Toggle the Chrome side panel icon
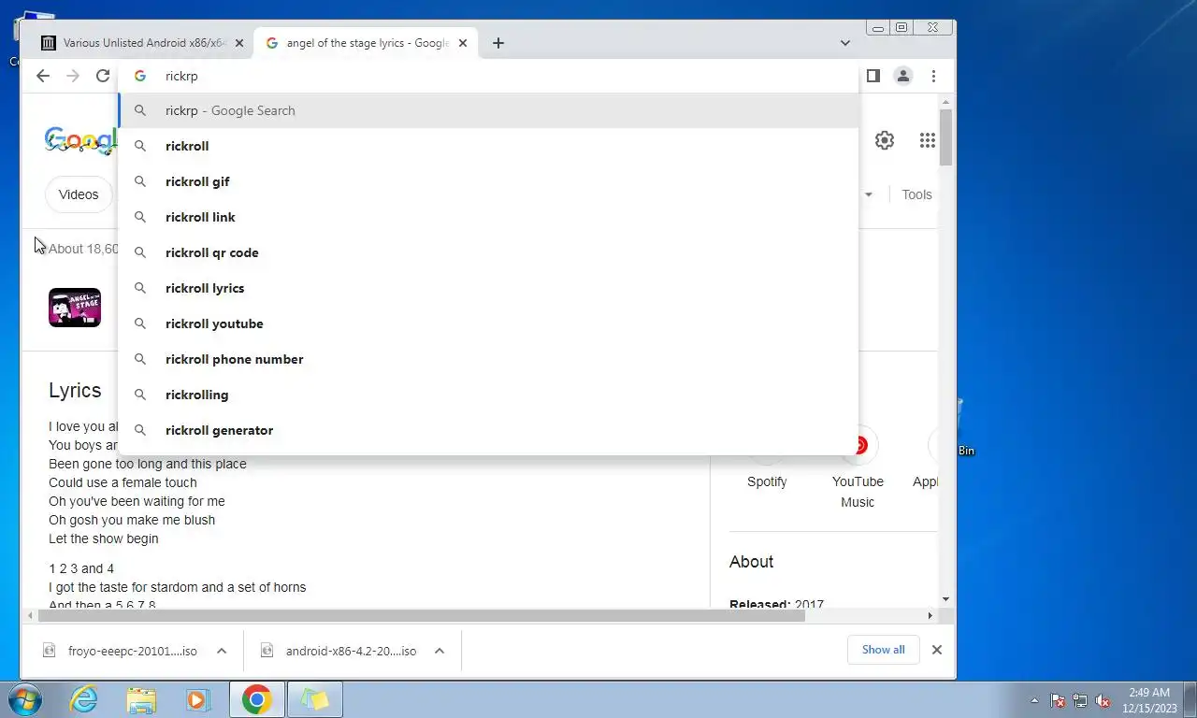 (x=873, y=76)
